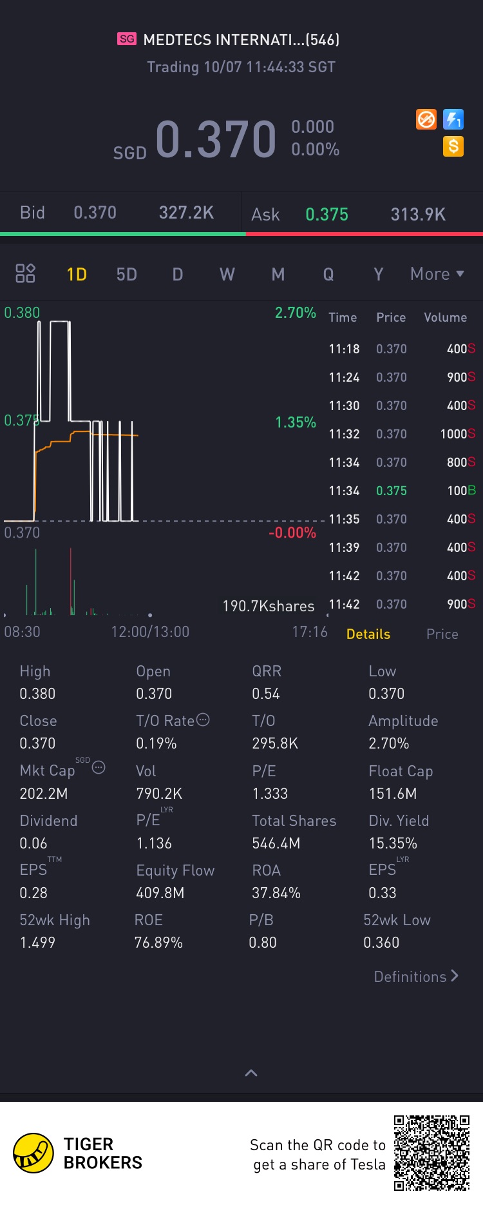This screenshot has height=1205, width=483.
Task: Switch to the monthly M chart
Action: tap(278, 275)
